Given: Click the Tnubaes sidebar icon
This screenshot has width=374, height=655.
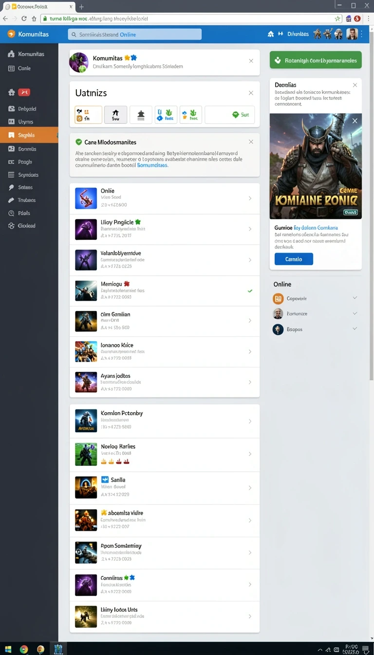Looking at the screenshot, I should 12,200.
